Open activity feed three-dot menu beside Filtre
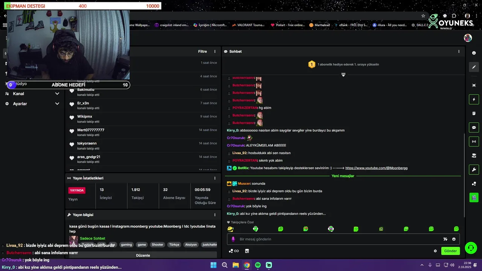 coord(215,52)
